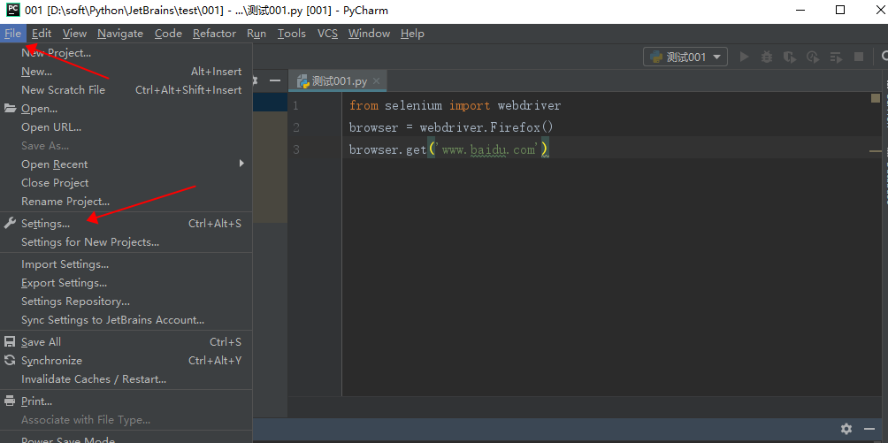Open the Settings Repository... item
The height and width of the screenshot is (443, 888).
coord(126,302)
